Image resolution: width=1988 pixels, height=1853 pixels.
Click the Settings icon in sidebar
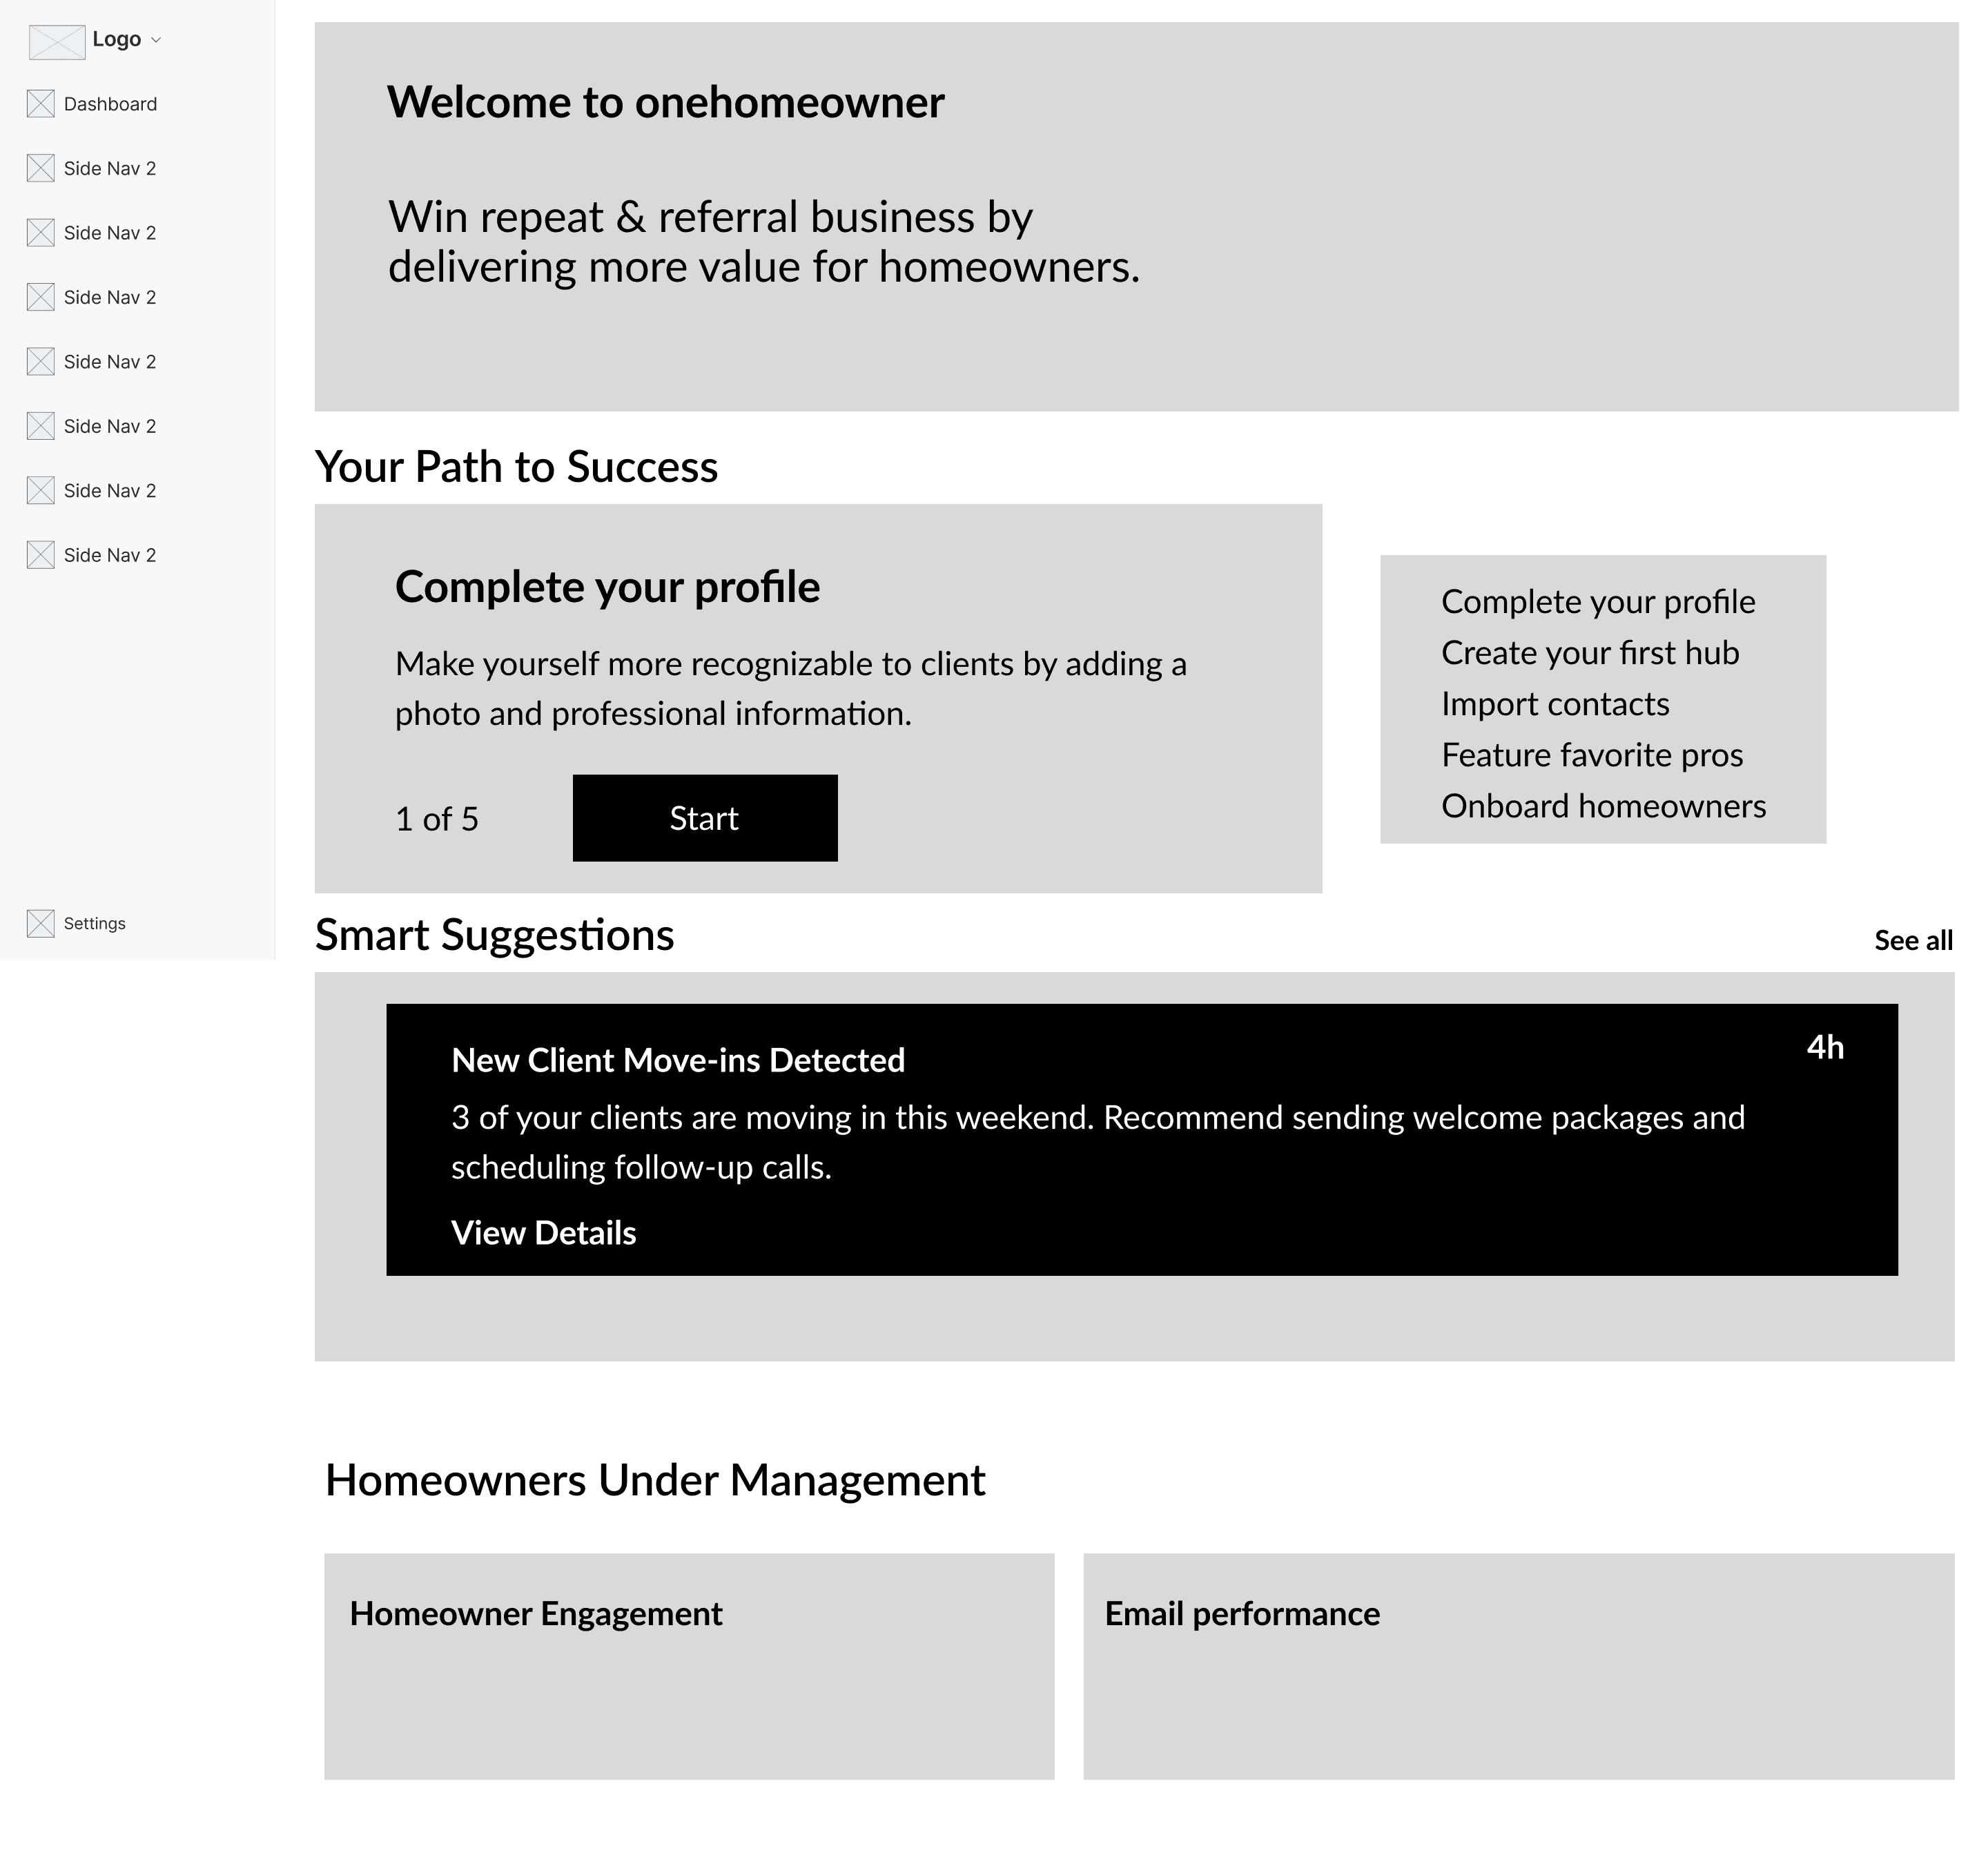[x=40, y=923]
